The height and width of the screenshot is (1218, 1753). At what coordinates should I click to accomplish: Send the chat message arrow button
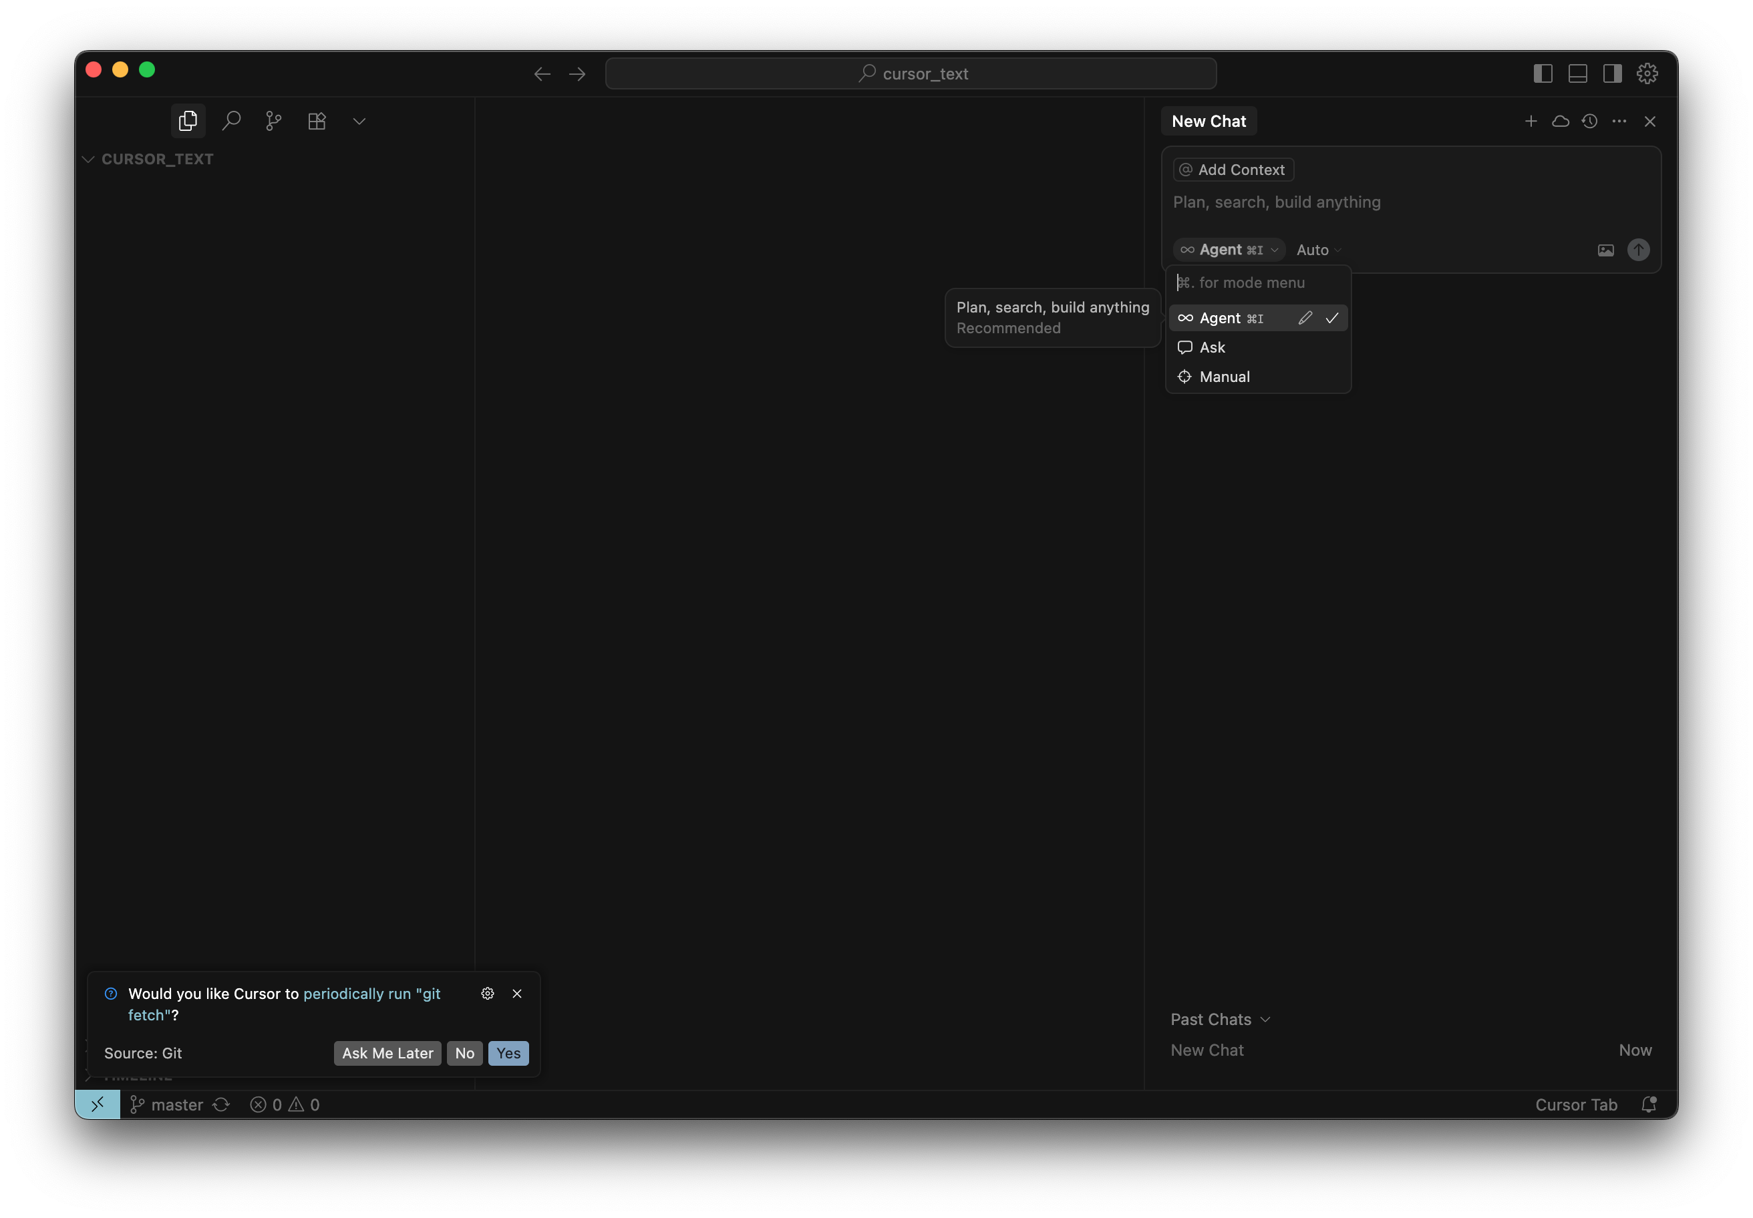1639,250
